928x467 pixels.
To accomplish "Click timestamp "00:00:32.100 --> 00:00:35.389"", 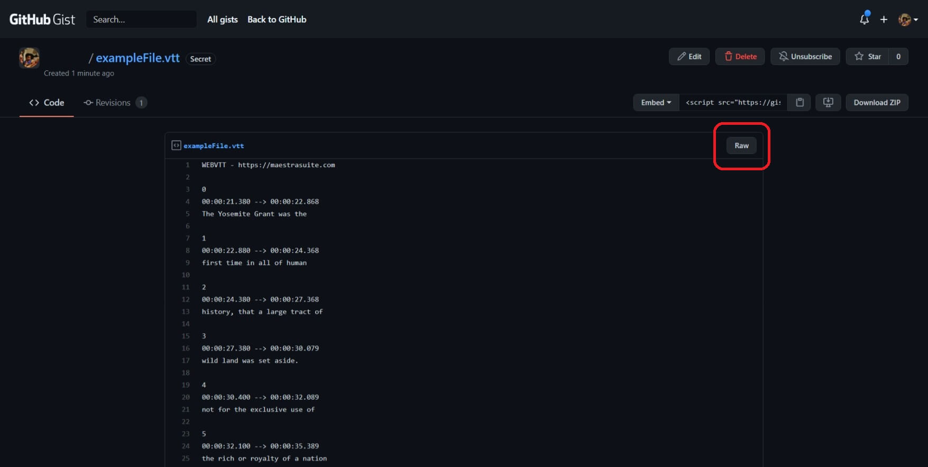I will point(260,446).
